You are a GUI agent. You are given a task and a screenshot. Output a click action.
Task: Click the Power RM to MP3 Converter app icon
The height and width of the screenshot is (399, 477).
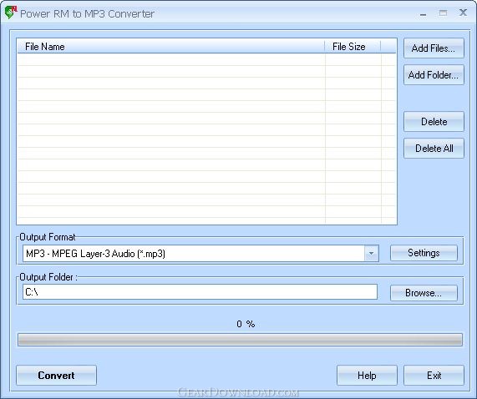click(11, 13)
